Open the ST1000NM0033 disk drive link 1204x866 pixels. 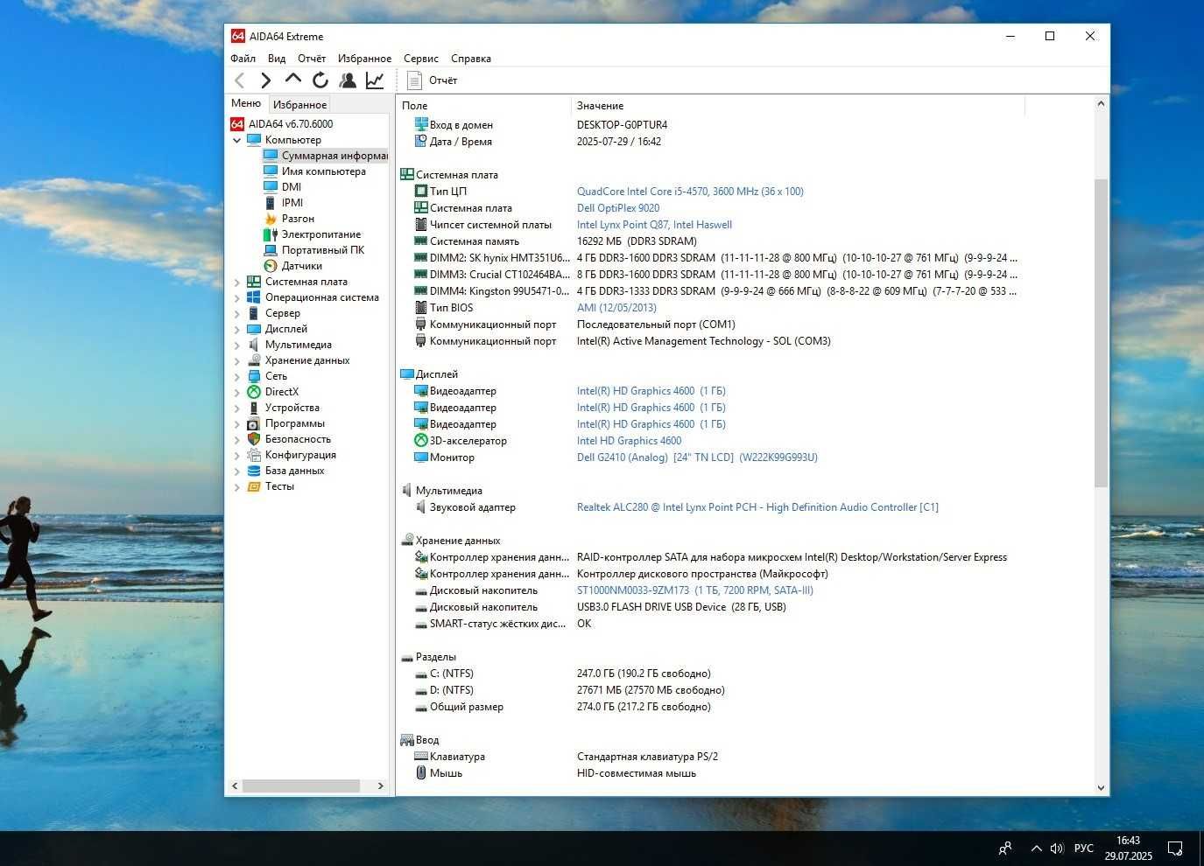tap(695, 590)
